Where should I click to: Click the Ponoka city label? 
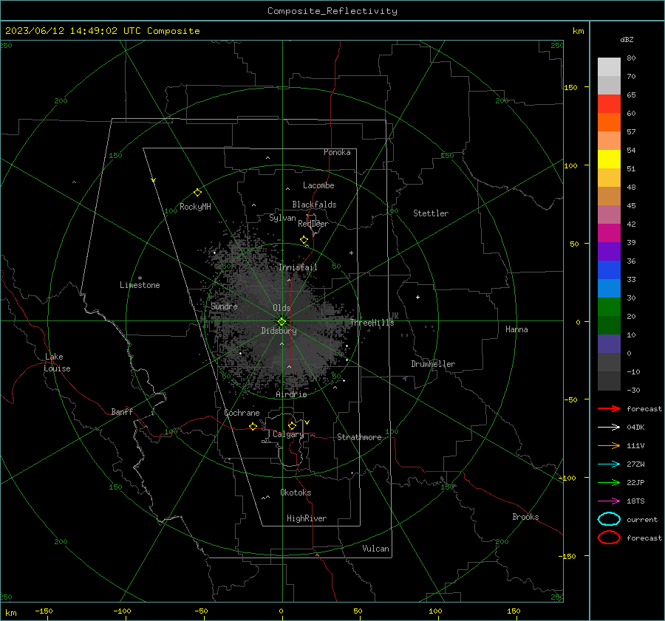(x=337, y=152)
